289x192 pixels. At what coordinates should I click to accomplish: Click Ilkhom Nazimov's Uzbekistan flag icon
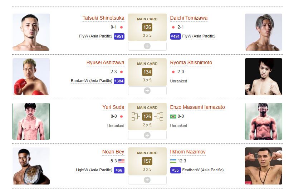point(173,161)
